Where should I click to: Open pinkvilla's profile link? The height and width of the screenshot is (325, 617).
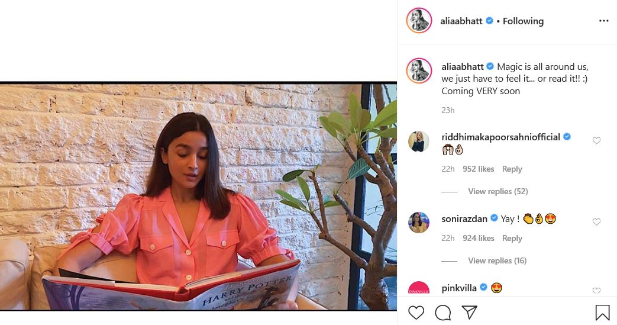coord(459,288)
